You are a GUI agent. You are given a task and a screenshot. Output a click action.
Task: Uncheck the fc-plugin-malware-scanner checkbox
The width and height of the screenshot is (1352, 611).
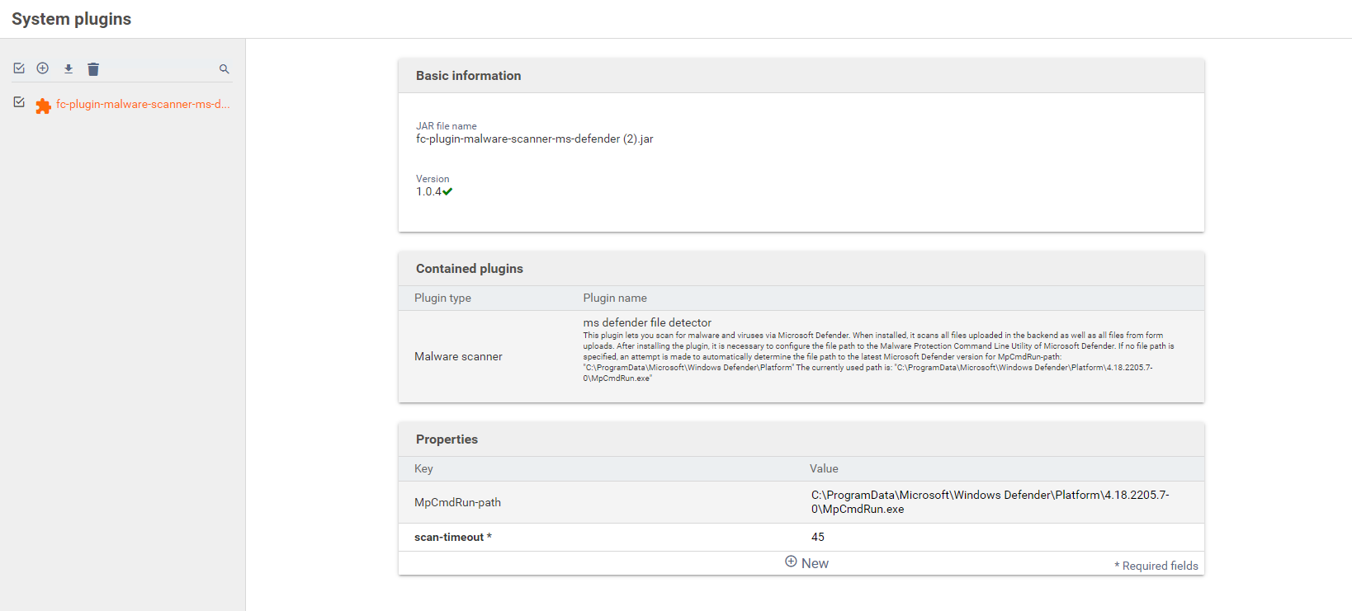tap(19, 102)
